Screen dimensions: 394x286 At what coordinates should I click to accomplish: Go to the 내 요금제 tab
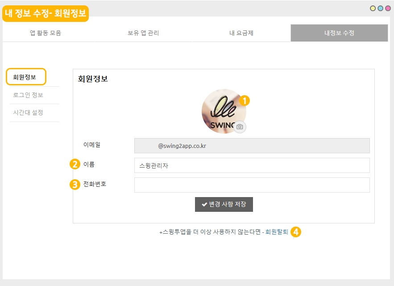241,33
